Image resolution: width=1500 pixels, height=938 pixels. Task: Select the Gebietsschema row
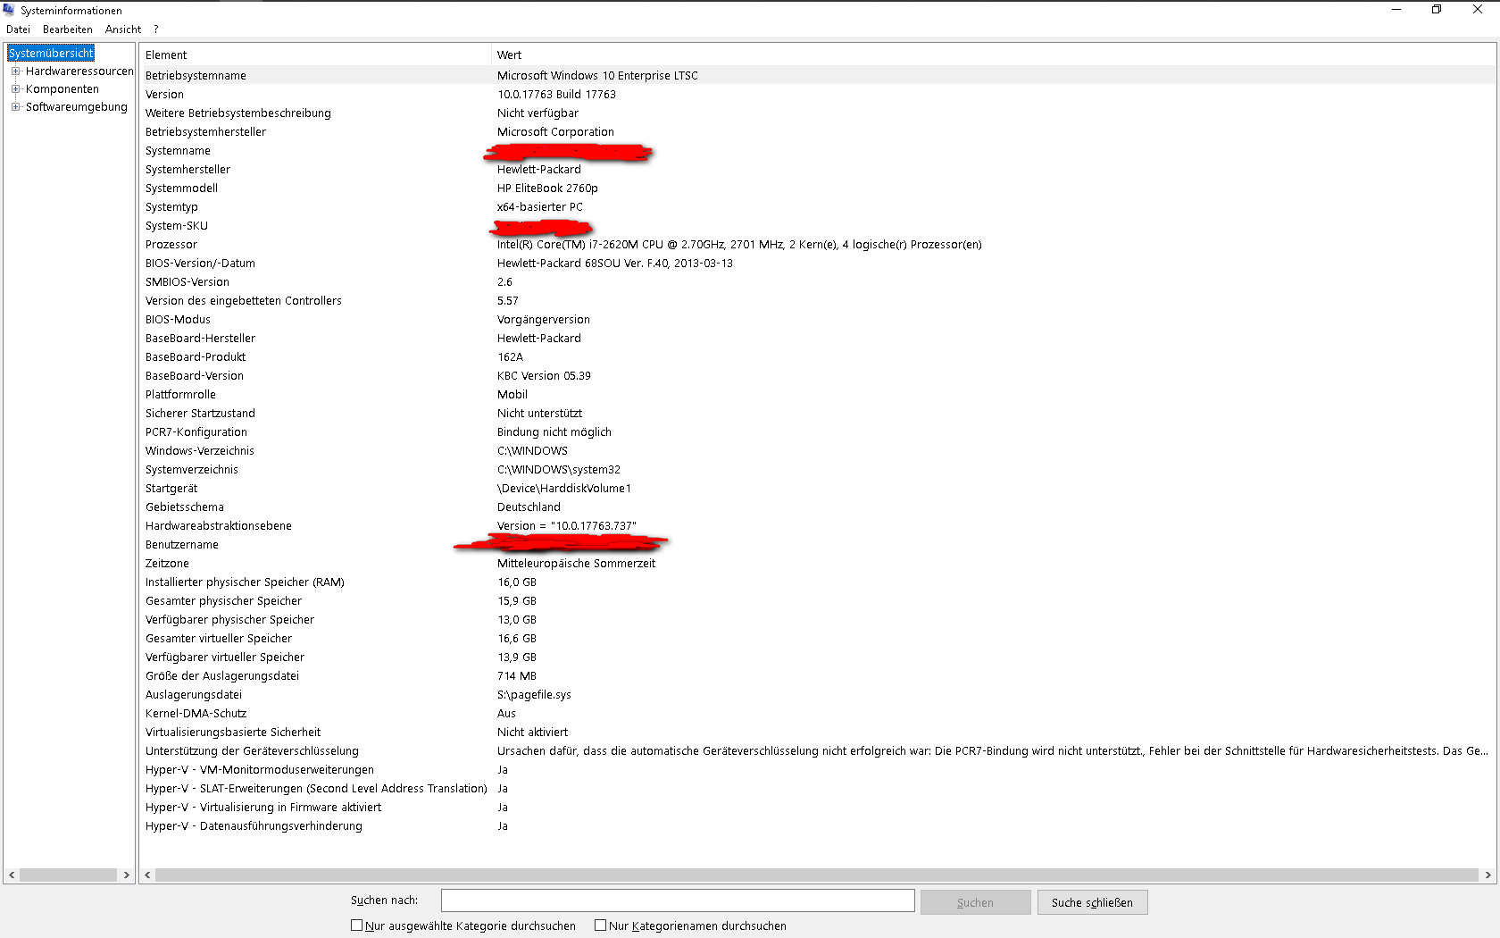(x=817, y=507)
